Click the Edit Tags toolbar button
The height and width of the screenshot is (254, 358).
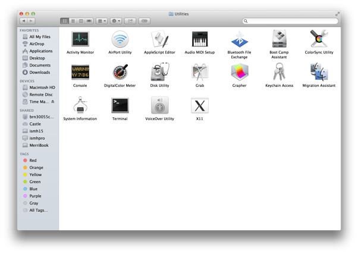(x=145, y=21)
